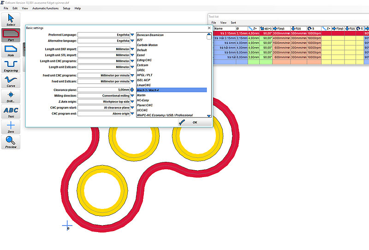Pick the Carve tool
The width and height of the screenshot is (369, 250).
(x=11, y=81)
